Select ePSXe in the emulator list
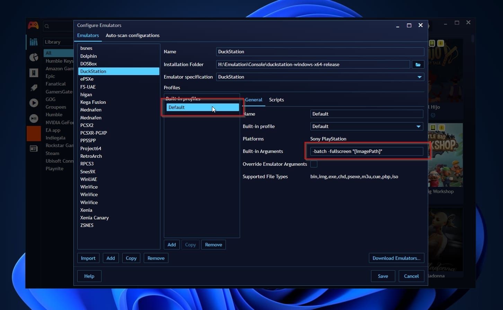Image resolution: width=503 pixels, height=310 pixels. pos(119,79)
